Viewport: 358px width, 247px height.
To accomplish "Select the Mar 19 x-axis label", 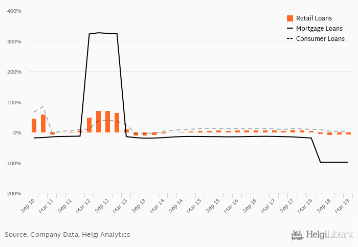I will 342,206.
